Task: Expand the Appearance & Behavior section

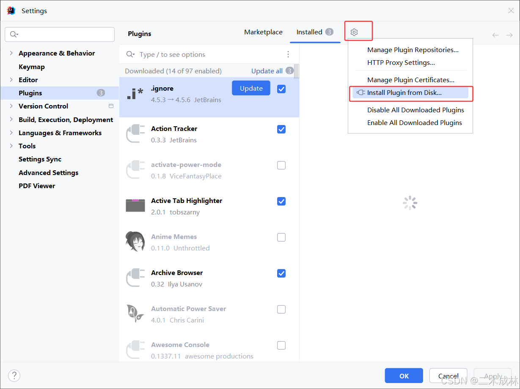Action: (x=11, y=53)
